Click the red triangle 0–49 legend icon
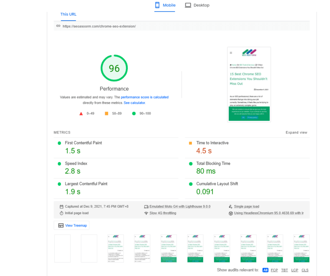This screenshot has height=276, width=330. pyautogui.click(x=81, y=113)
